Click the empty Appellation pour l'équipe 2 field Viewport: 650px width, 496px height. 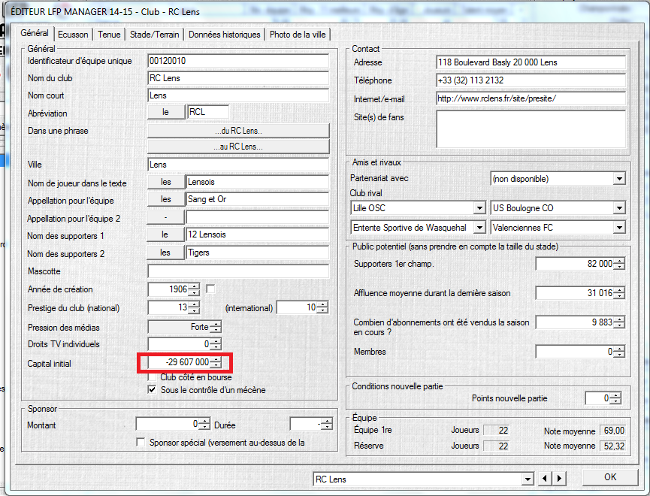(258, 217)
